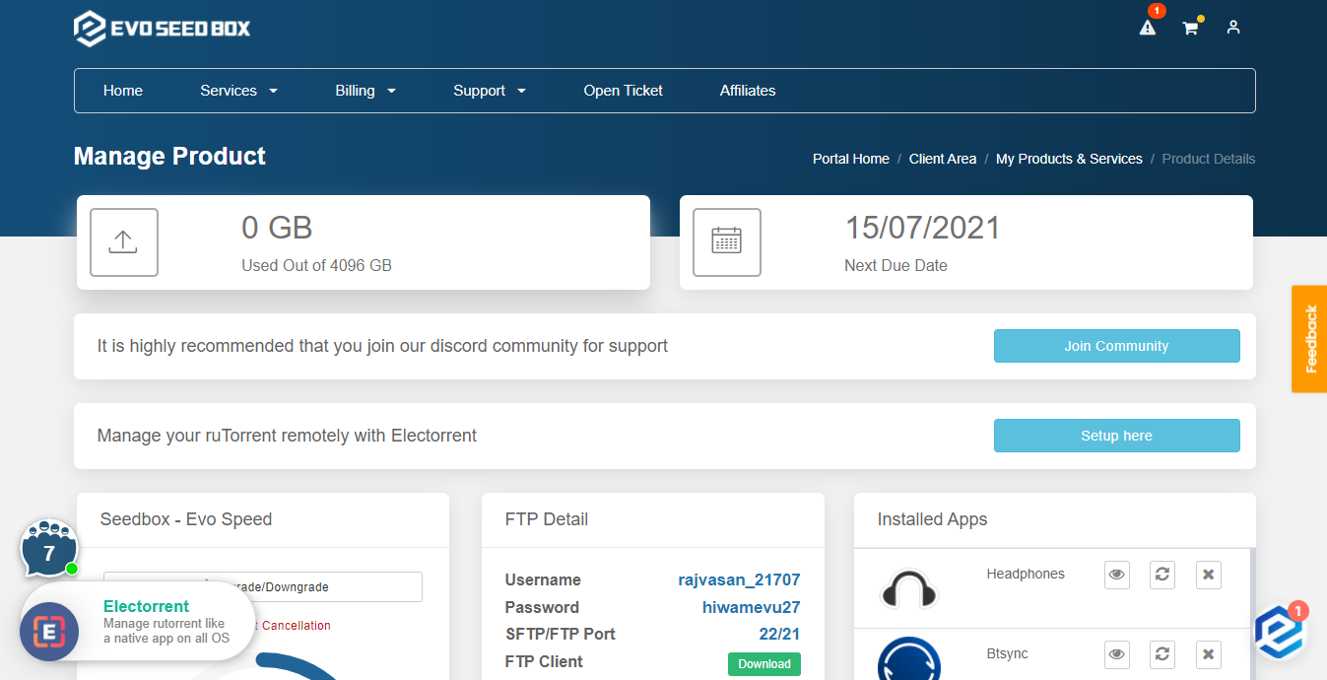
Task: Open the Open Ticket menu item
Action: [623, 90]
